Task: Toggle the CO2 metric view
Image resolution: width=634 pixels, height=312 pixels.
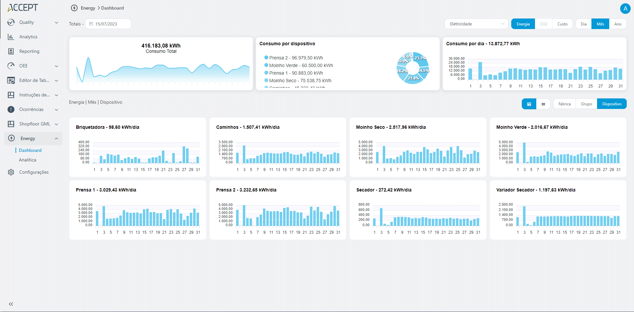Action: click(x=543, y=24)
